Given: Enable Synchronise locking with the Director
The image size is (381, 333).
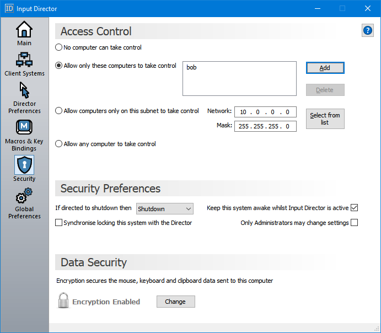Looking at the screenshot, I should [59, 223].
